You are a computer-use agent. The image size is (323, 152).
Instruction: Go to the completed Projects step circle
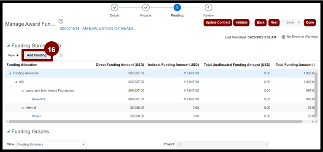[x=146, y=8]
